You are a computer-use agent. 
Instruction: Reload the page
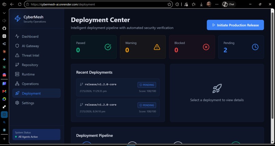20,4
